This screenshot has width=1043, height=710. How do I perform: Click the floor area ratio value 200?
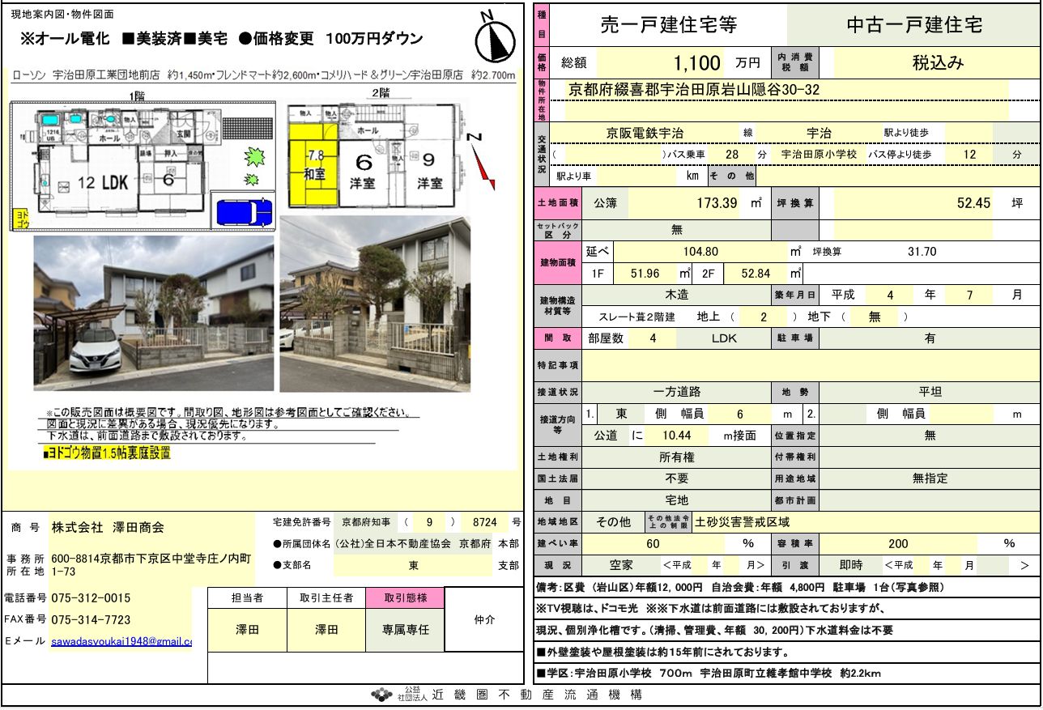point(898,543)
